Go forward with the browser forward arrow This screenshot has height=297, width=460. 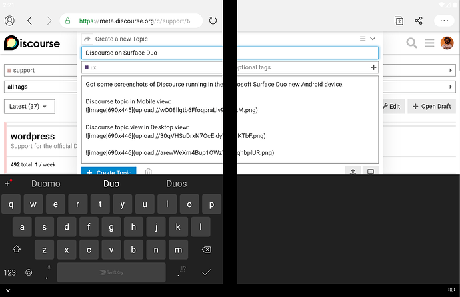49,21
